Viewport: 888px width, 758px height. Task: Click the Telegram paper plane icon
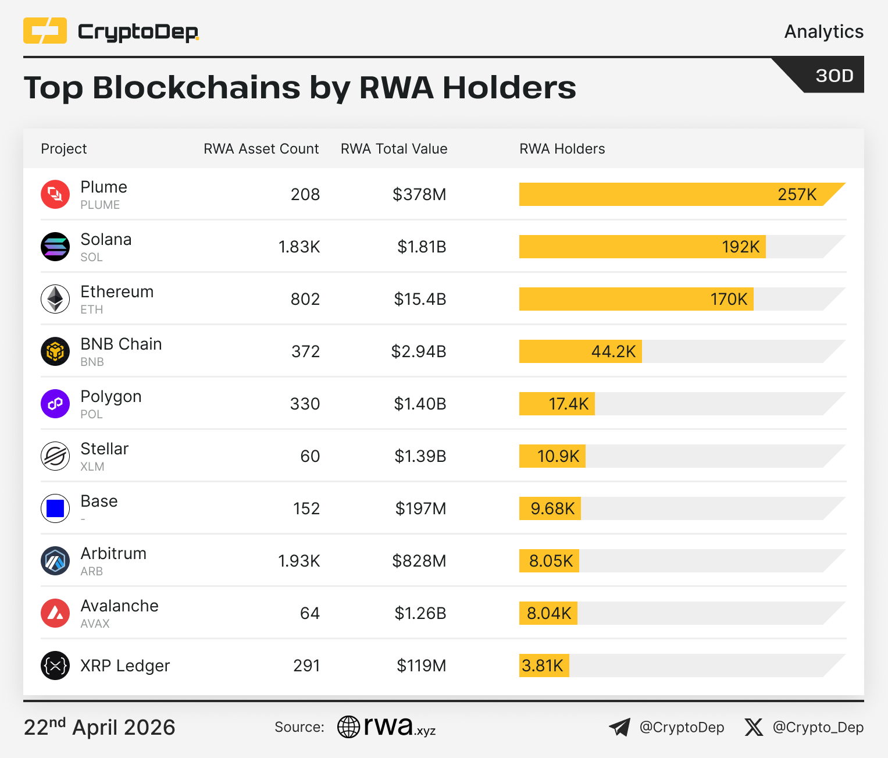620,727
